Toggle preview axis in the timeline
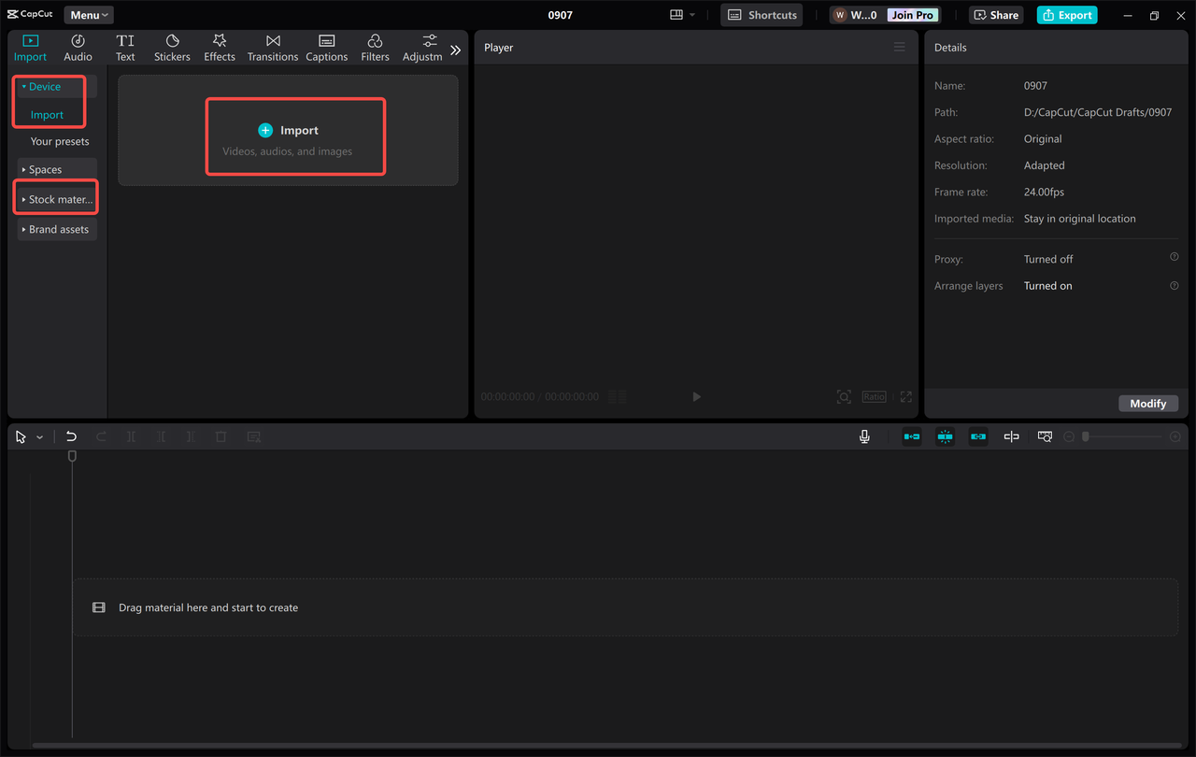Viewport: 1196px width, 757px height. pyautogui.click(x=1011, y=436)
